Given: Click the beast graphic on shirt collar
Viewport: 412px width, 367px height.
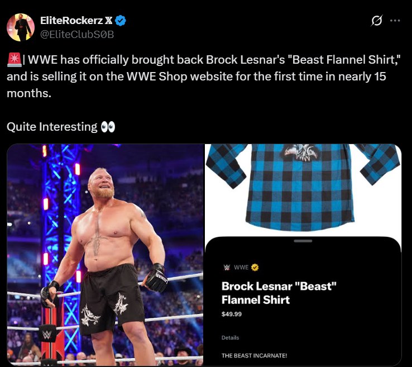Looking at the screenshot, I should (x=301, y=152).
